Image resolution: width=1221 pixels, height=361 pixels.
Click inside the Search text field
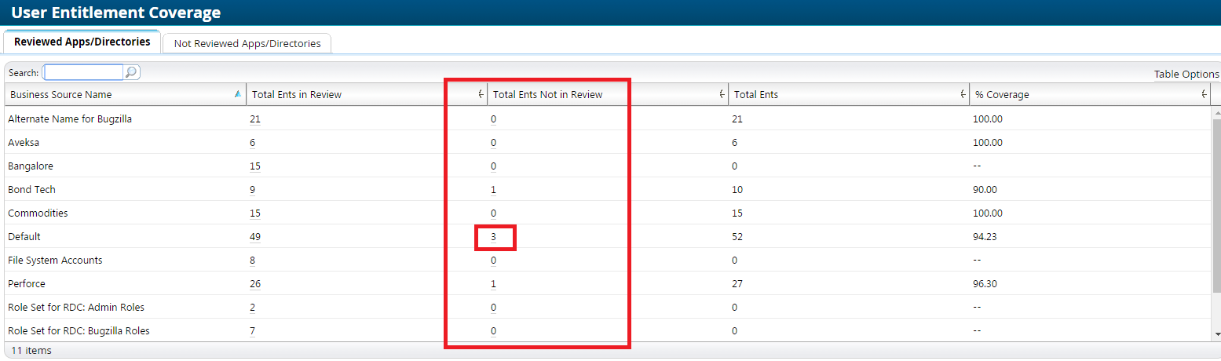click(x=83, y=72)
